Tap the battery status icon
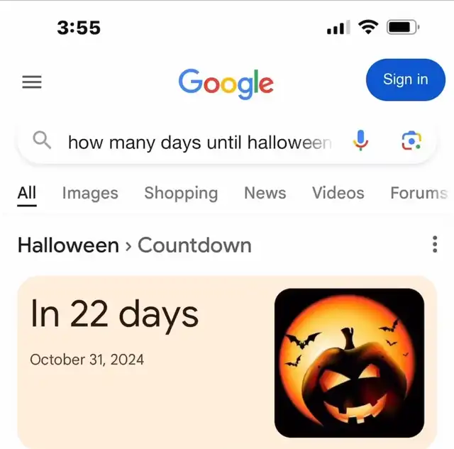Viewport: 454px width, 449px height. (x=403, y=28)
